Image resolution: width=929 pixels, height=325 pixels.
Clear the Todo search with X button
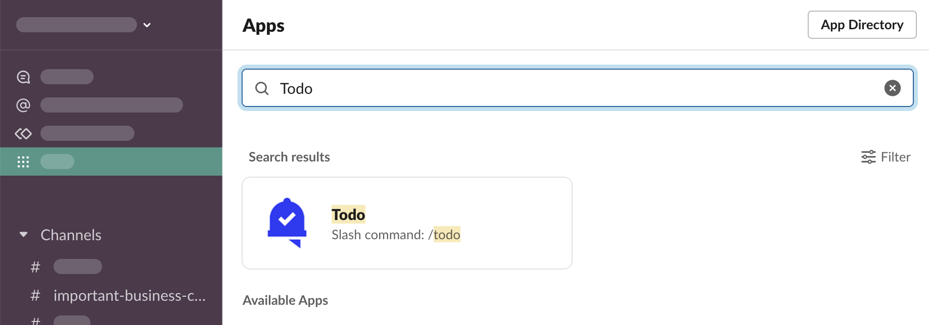pos(892,88)
